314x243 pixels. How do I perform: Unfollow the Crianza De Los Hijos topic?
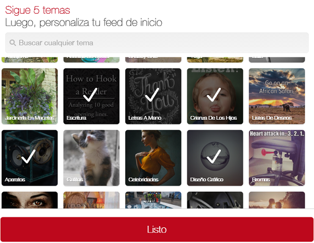pyautogui.click(x=215, y=96)
